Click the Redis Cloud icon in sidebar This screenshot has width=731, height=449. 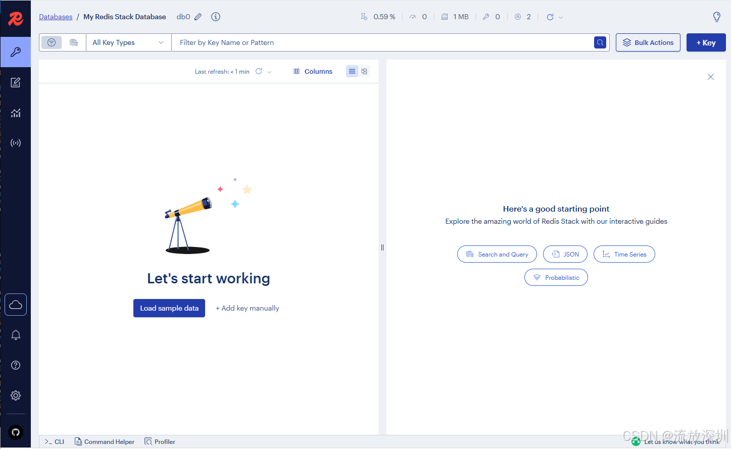[x=16, y=305]
